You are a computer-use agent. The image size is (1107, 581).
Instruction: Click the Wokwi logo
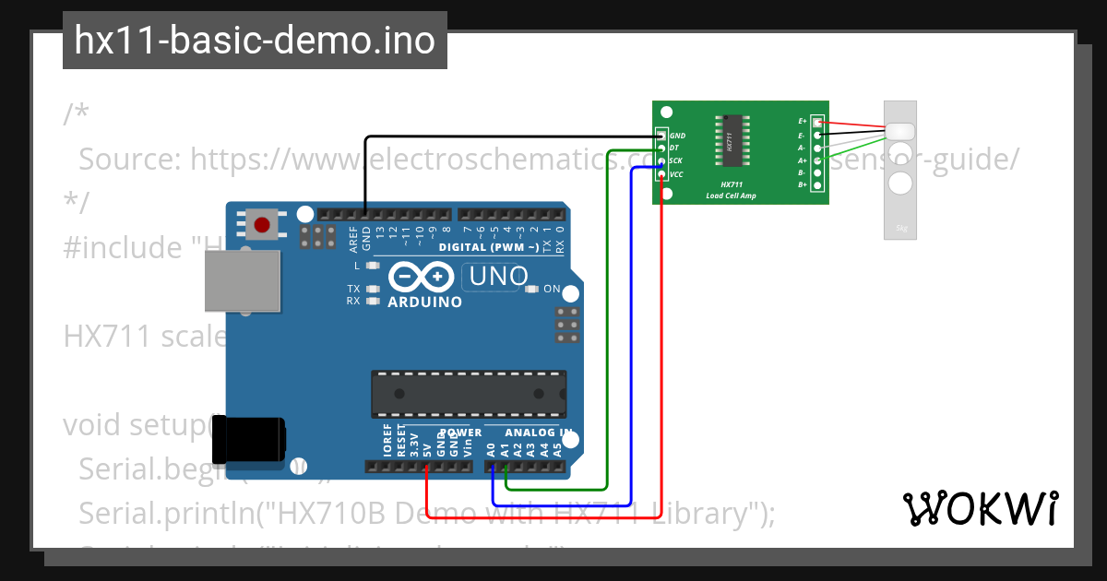(982, 505)
